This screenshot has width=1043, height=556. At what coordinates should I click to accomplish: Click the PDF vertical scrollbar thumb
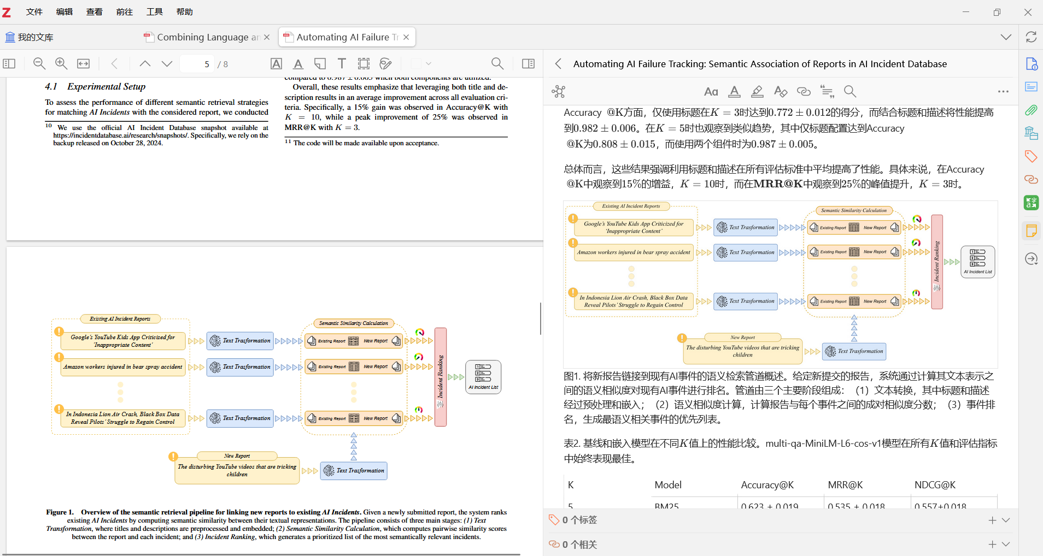[x=541, y=318]
